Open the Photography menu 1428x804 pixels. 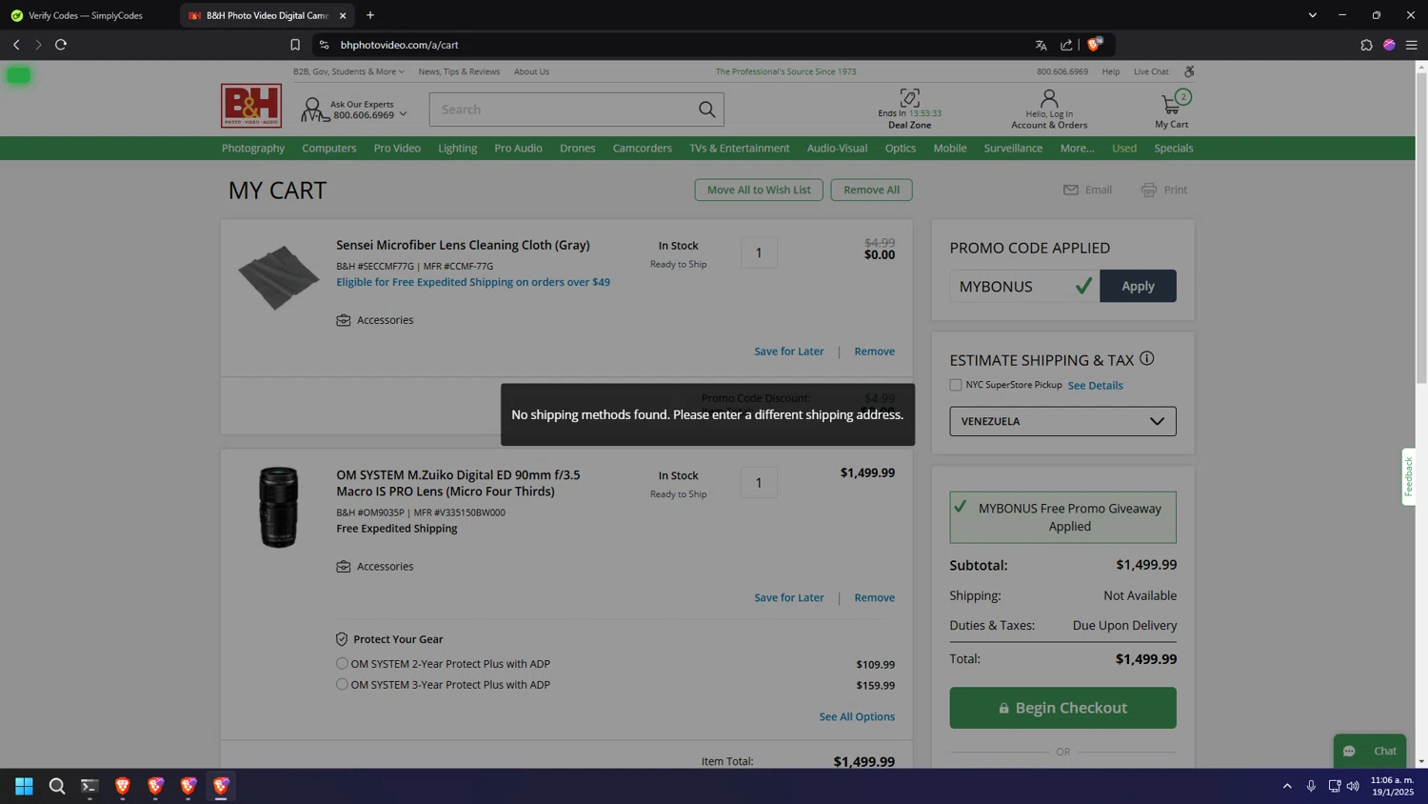click(x=253, y=148)
